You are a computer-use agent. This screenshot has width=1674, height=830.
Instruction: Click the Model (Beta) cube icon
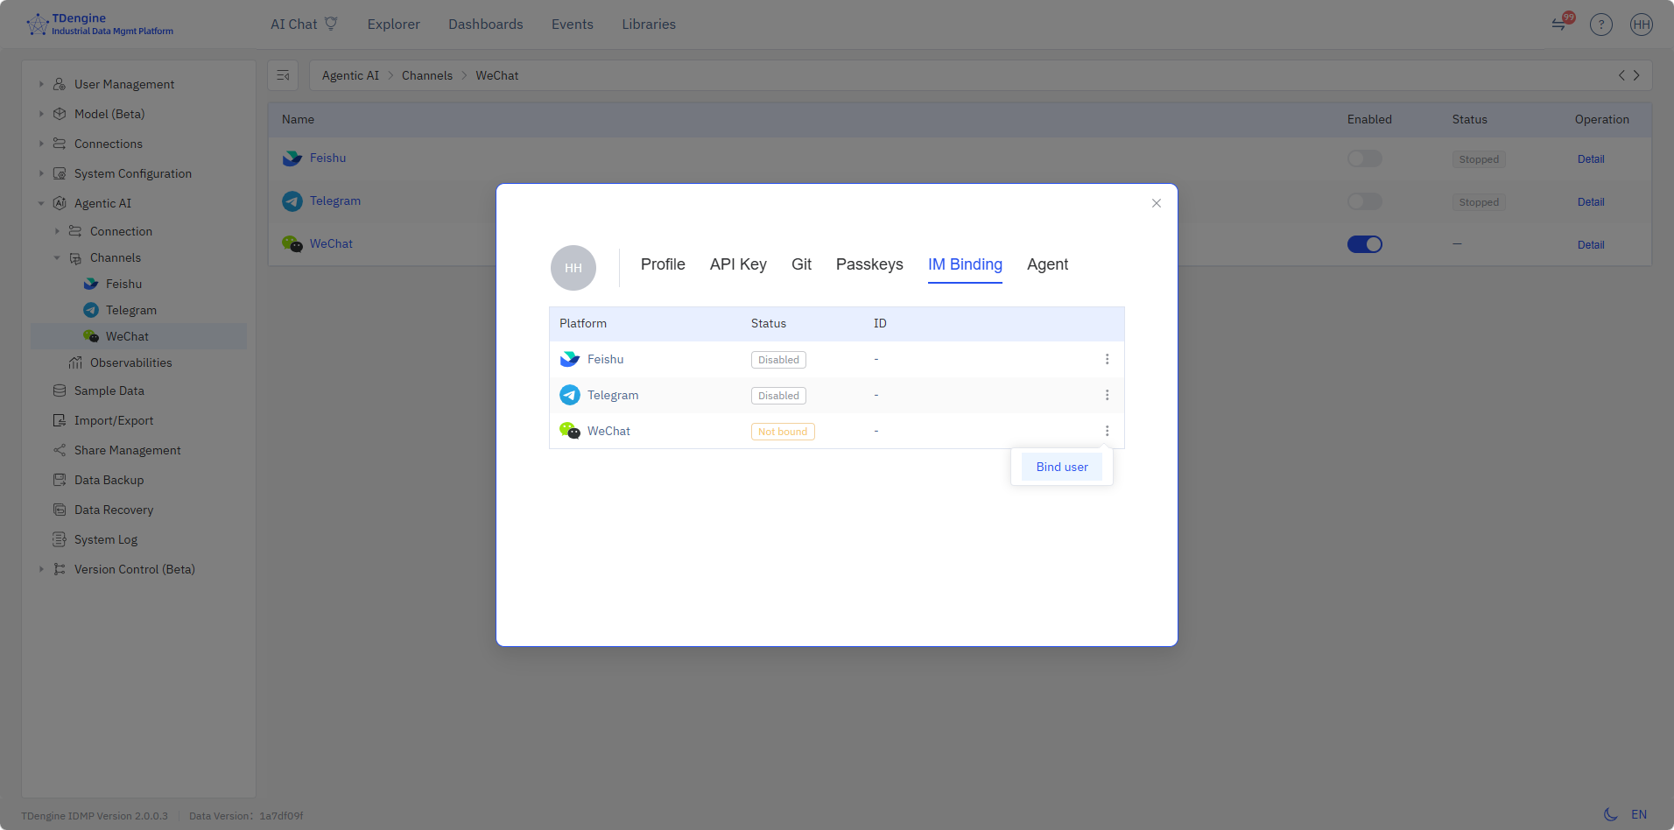click(x=60, y=114)
